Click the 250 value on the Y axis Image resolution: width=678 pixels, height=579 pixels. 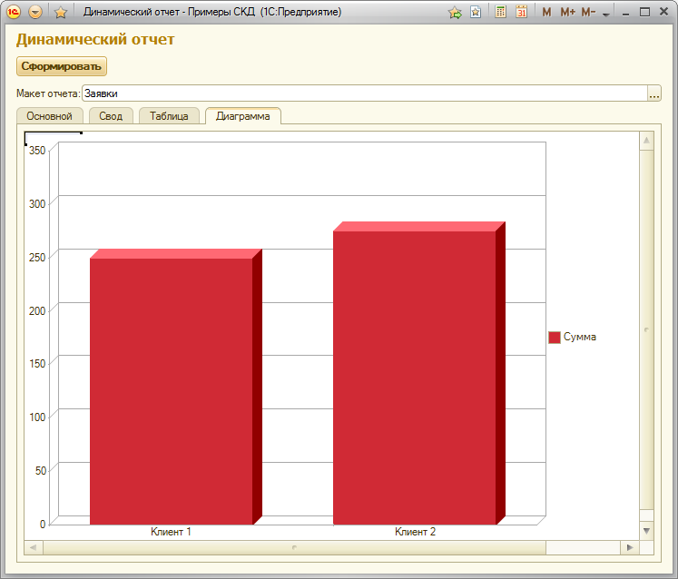[37, 258]
